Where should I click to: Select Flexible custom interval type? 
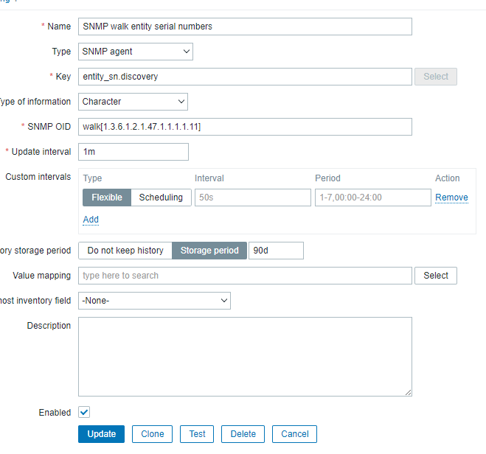107,198
